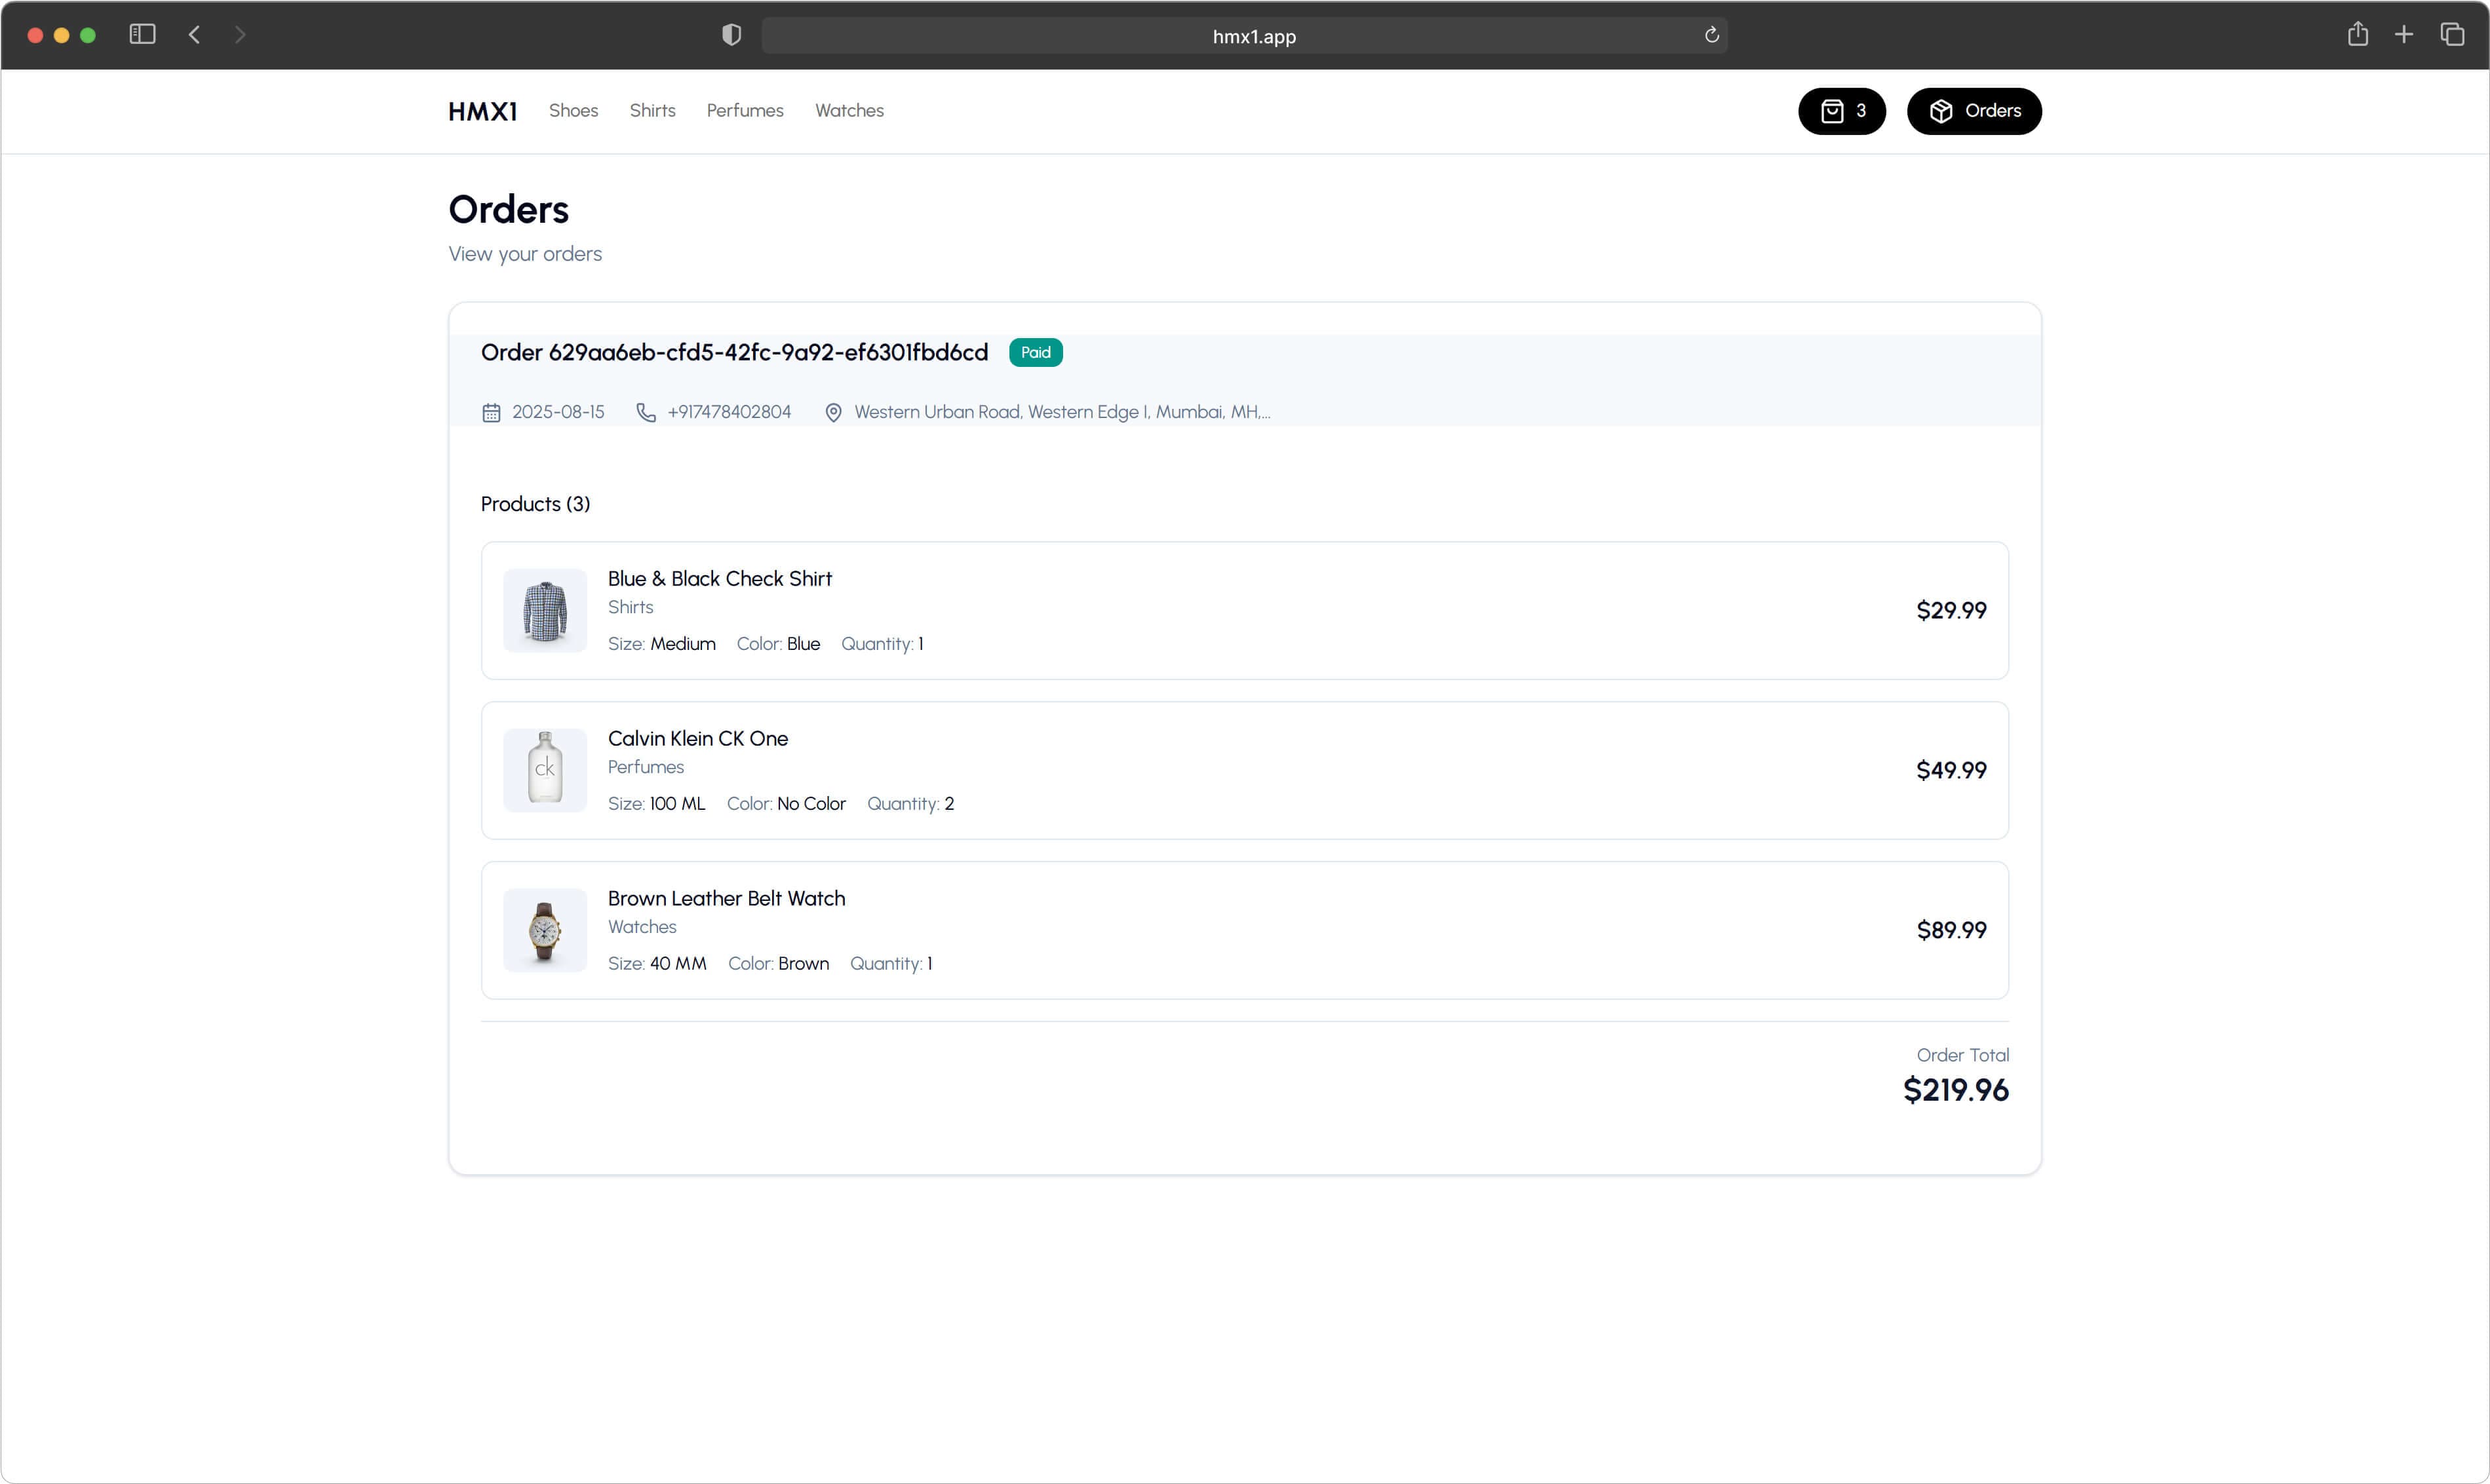Screen dimensions: 2490x1484
Task: Go to the Watches category
Action: pos(848,111)
